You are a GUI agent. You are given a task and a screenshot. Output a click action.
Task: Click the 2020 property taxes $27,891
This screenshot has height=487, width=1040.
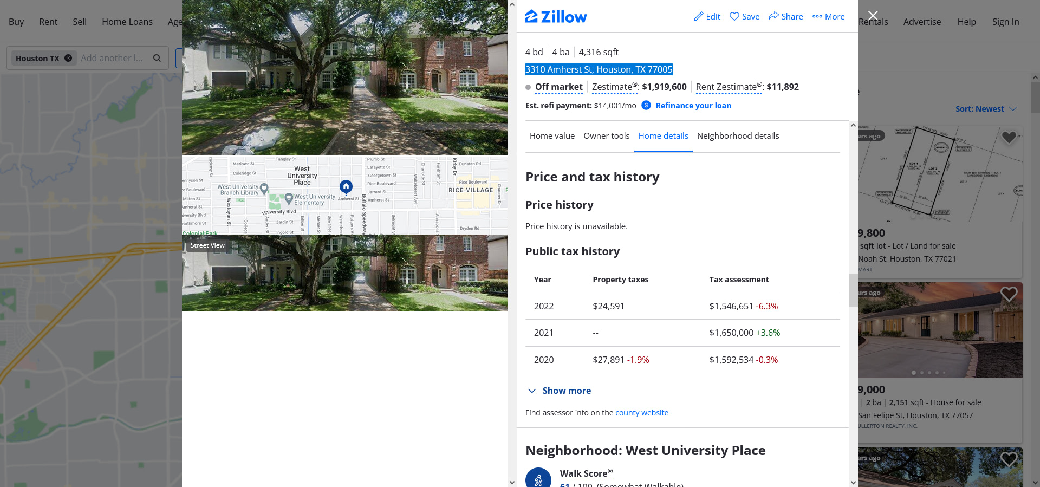tap(608, 360)
